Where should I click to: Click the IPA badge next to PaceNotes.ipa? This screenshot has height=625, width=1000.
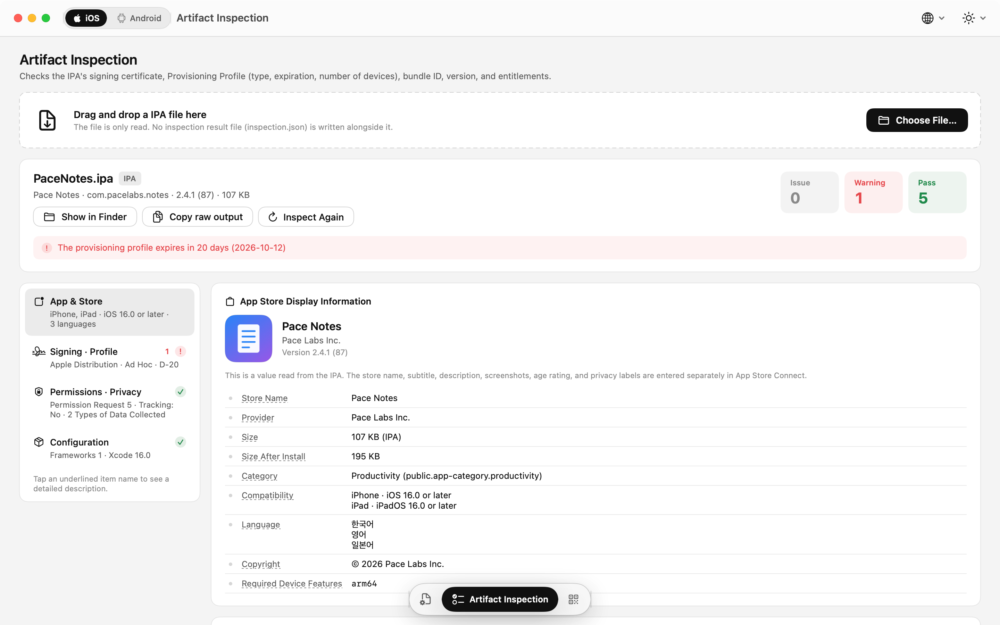(x=130, y=178)
